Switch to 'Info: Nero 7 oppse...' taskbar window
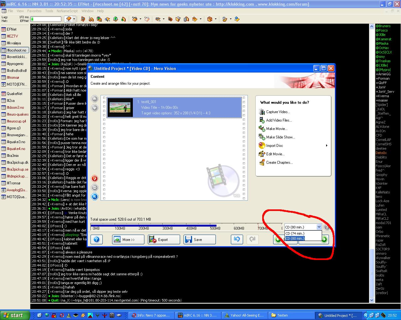This screenshot has height=320, width=401. pyautogui.click(x=151, y=315)
